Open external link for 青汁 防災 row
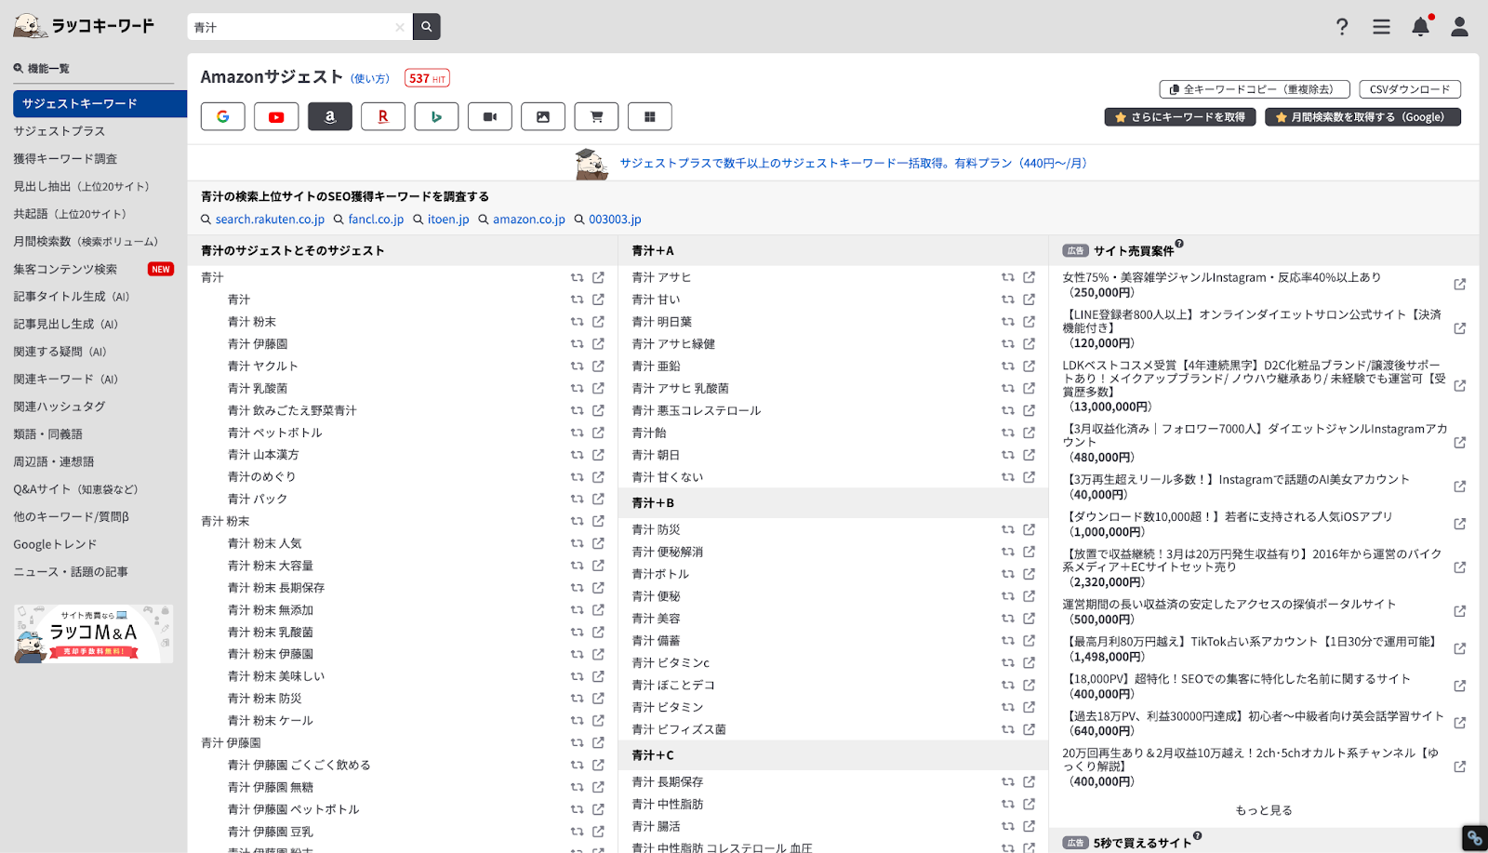This screenshot has width=1488, height=853. [1029, 529]
